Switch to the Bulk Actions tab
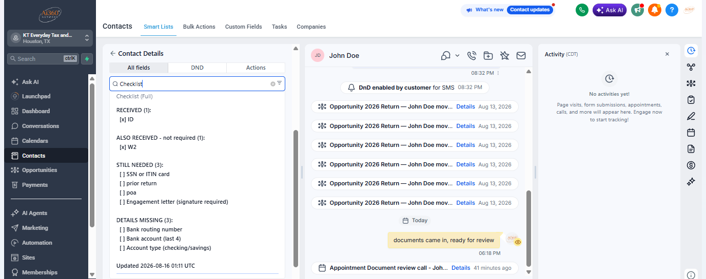 point(199,27)
